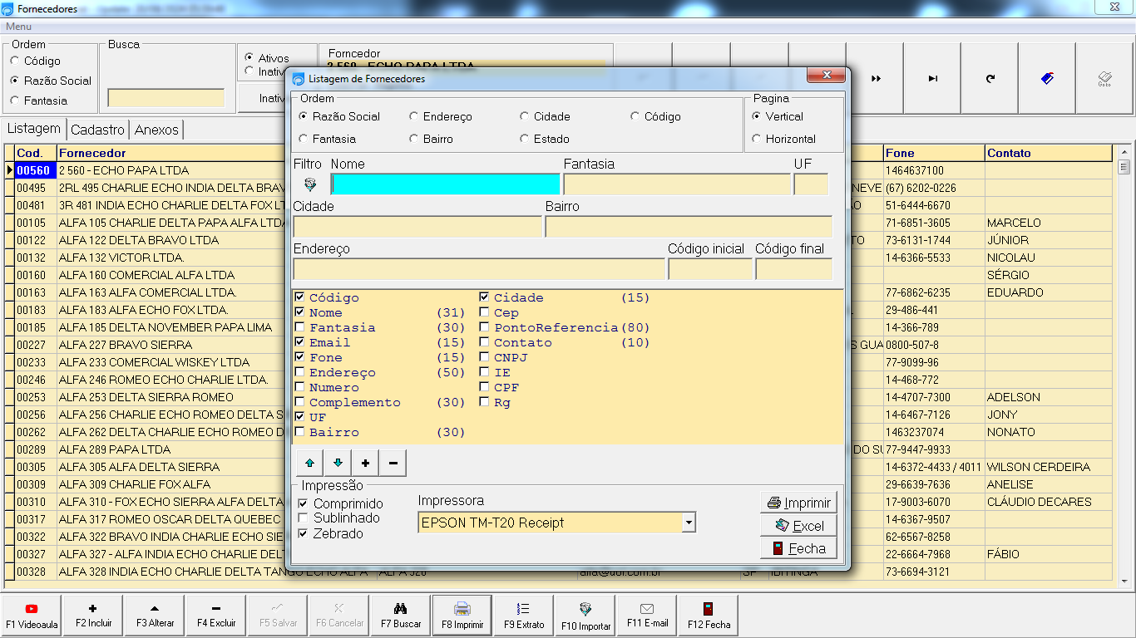Click F8 Imprimir printer button
Image resolution: width=1136 pixels, height=638 pixels.
coord(462,616)
